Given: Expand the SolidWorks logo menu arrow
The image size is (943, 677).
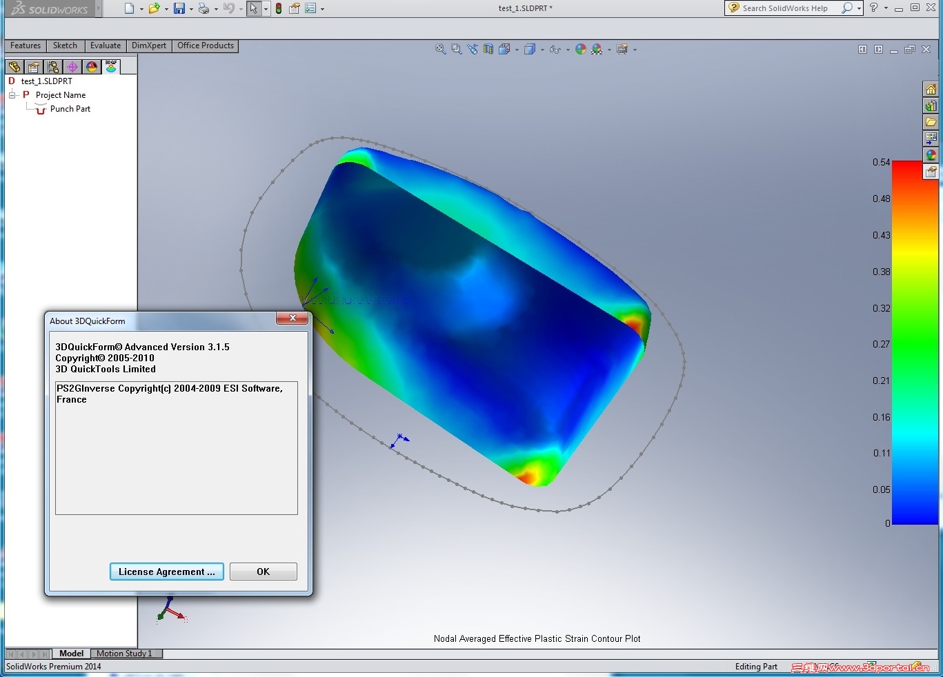Looking at the screenshot, I should tap(98, 8).
